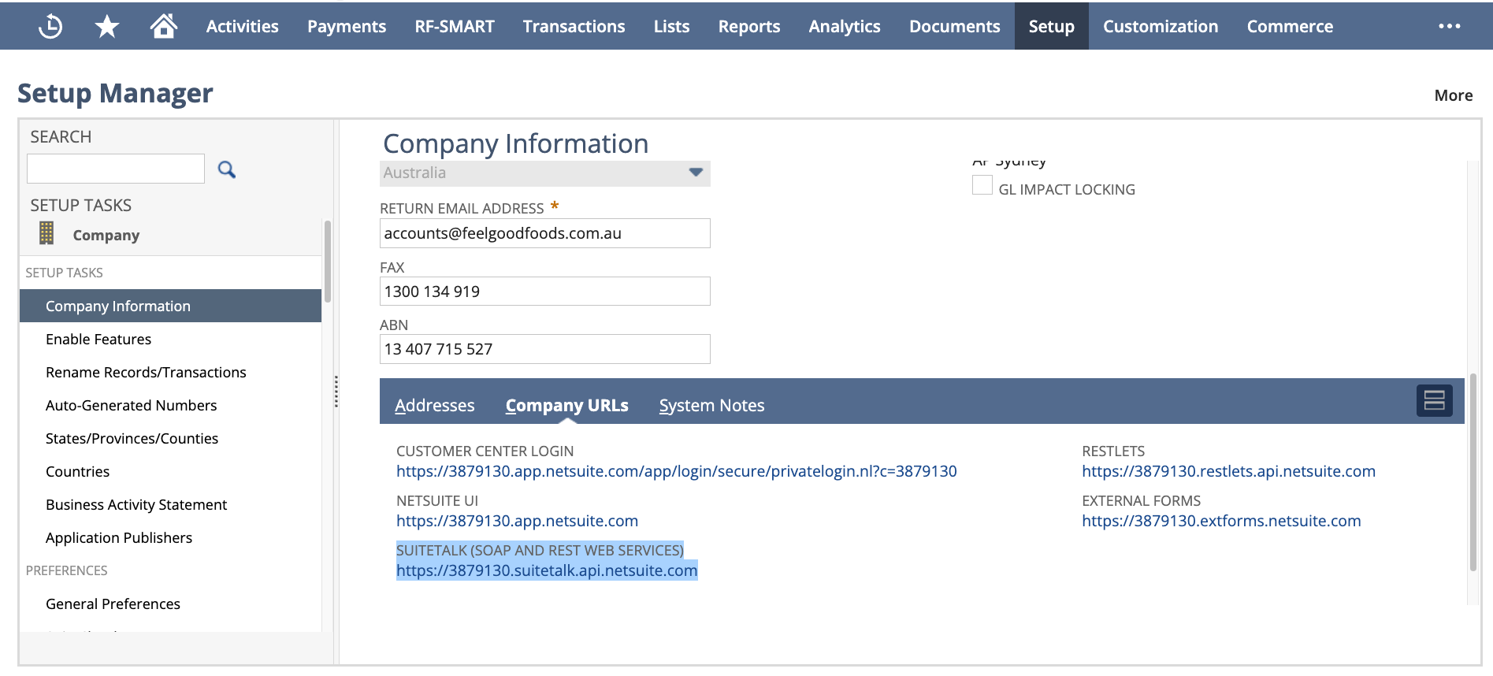
Task: Open the Customer Center Login URL
Action: click(677, 471)
